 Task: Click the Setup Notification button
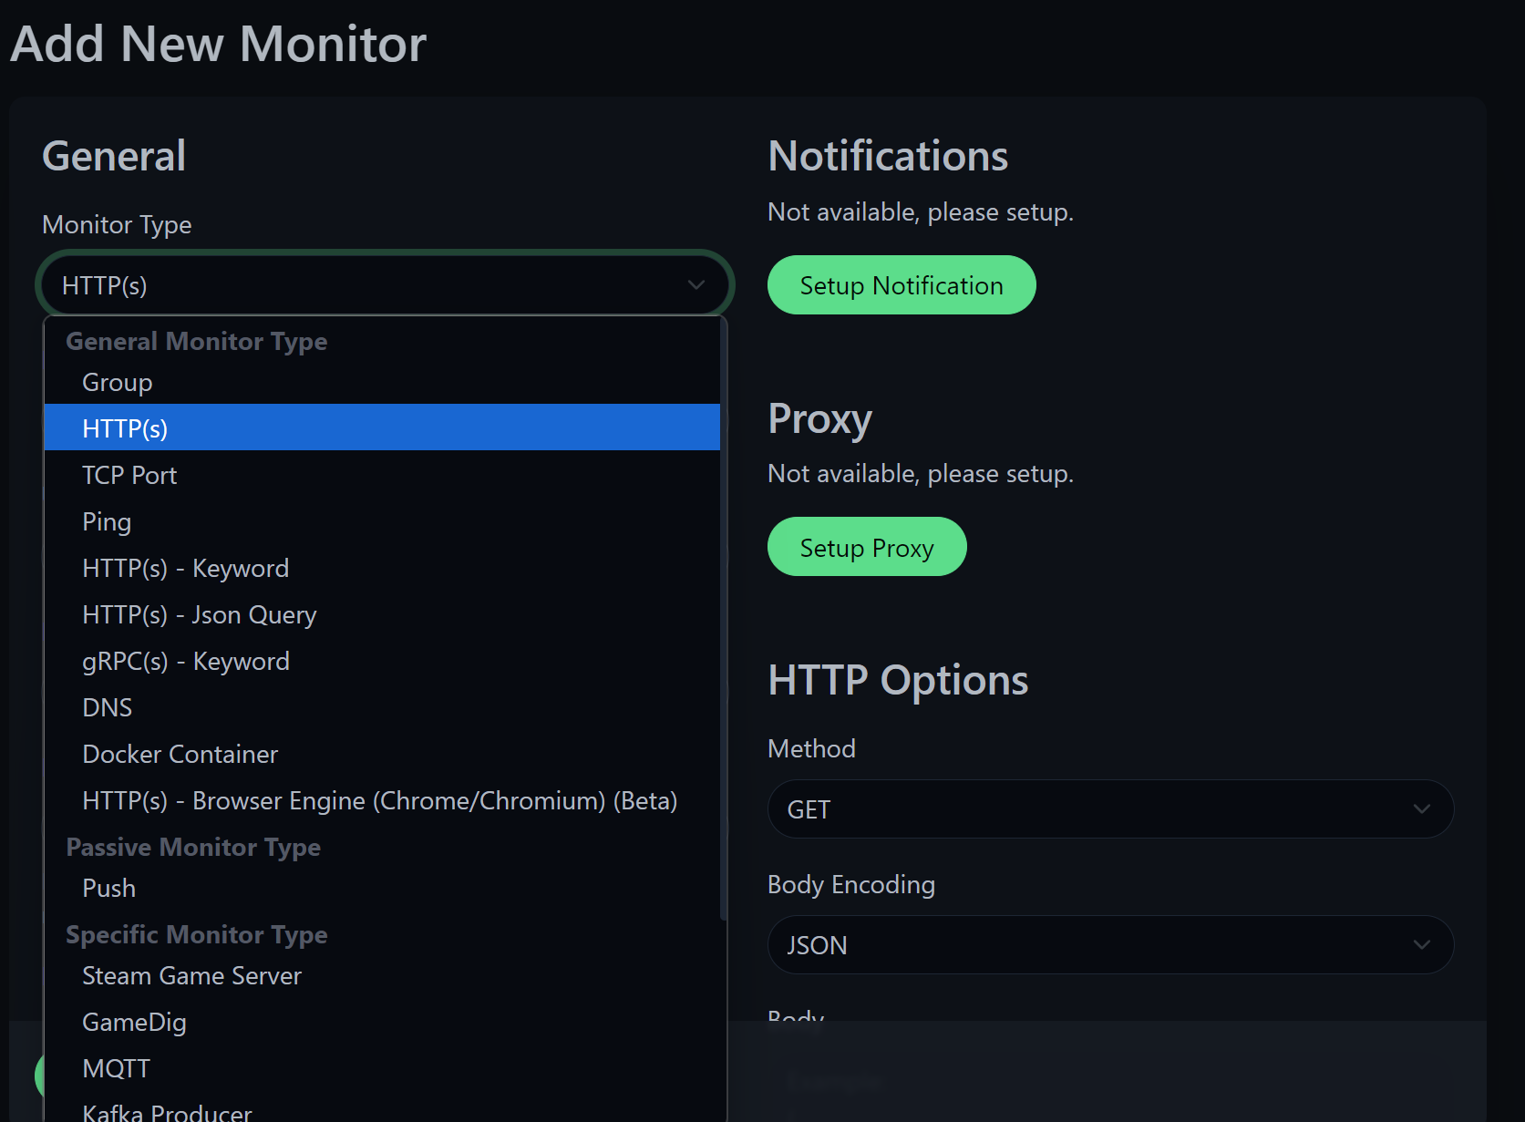click(x=901, y=284)
